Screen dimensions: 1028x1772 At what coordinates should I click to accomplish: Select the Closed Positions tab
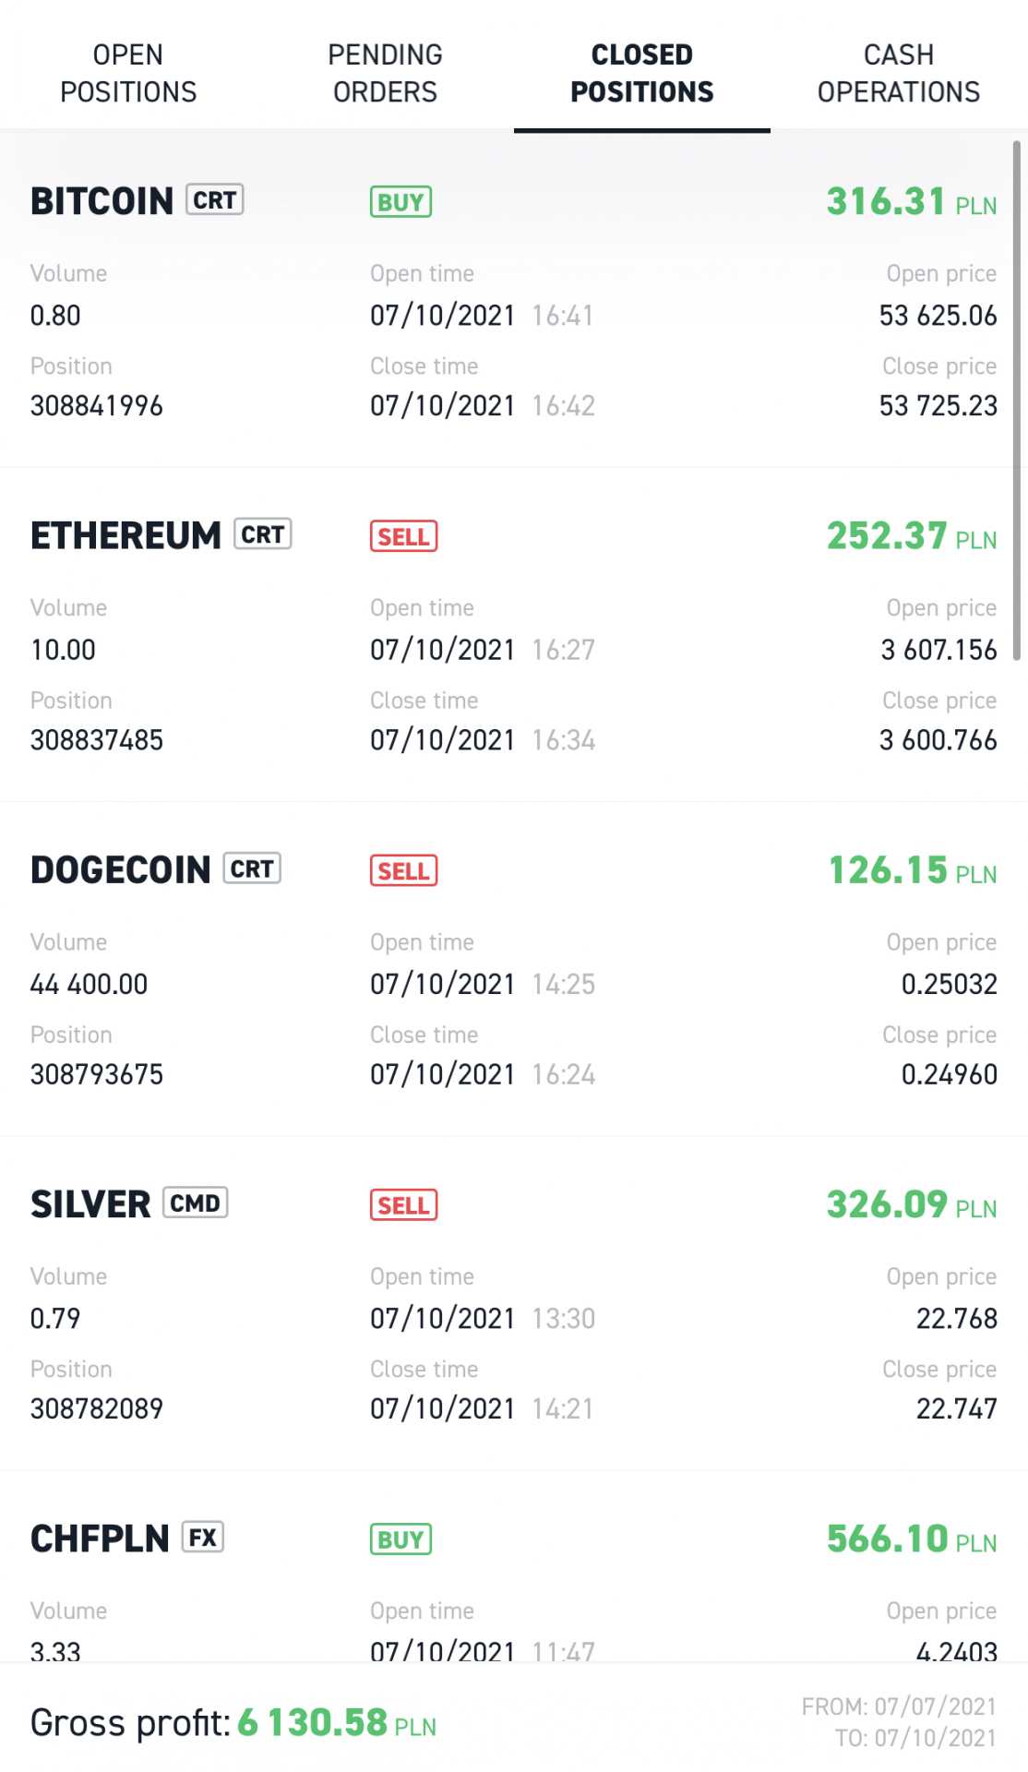pos(641,73)
